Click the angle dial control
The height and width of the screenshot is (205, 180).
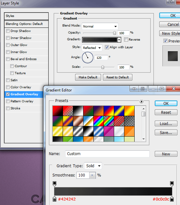click(x=88, y=58)
